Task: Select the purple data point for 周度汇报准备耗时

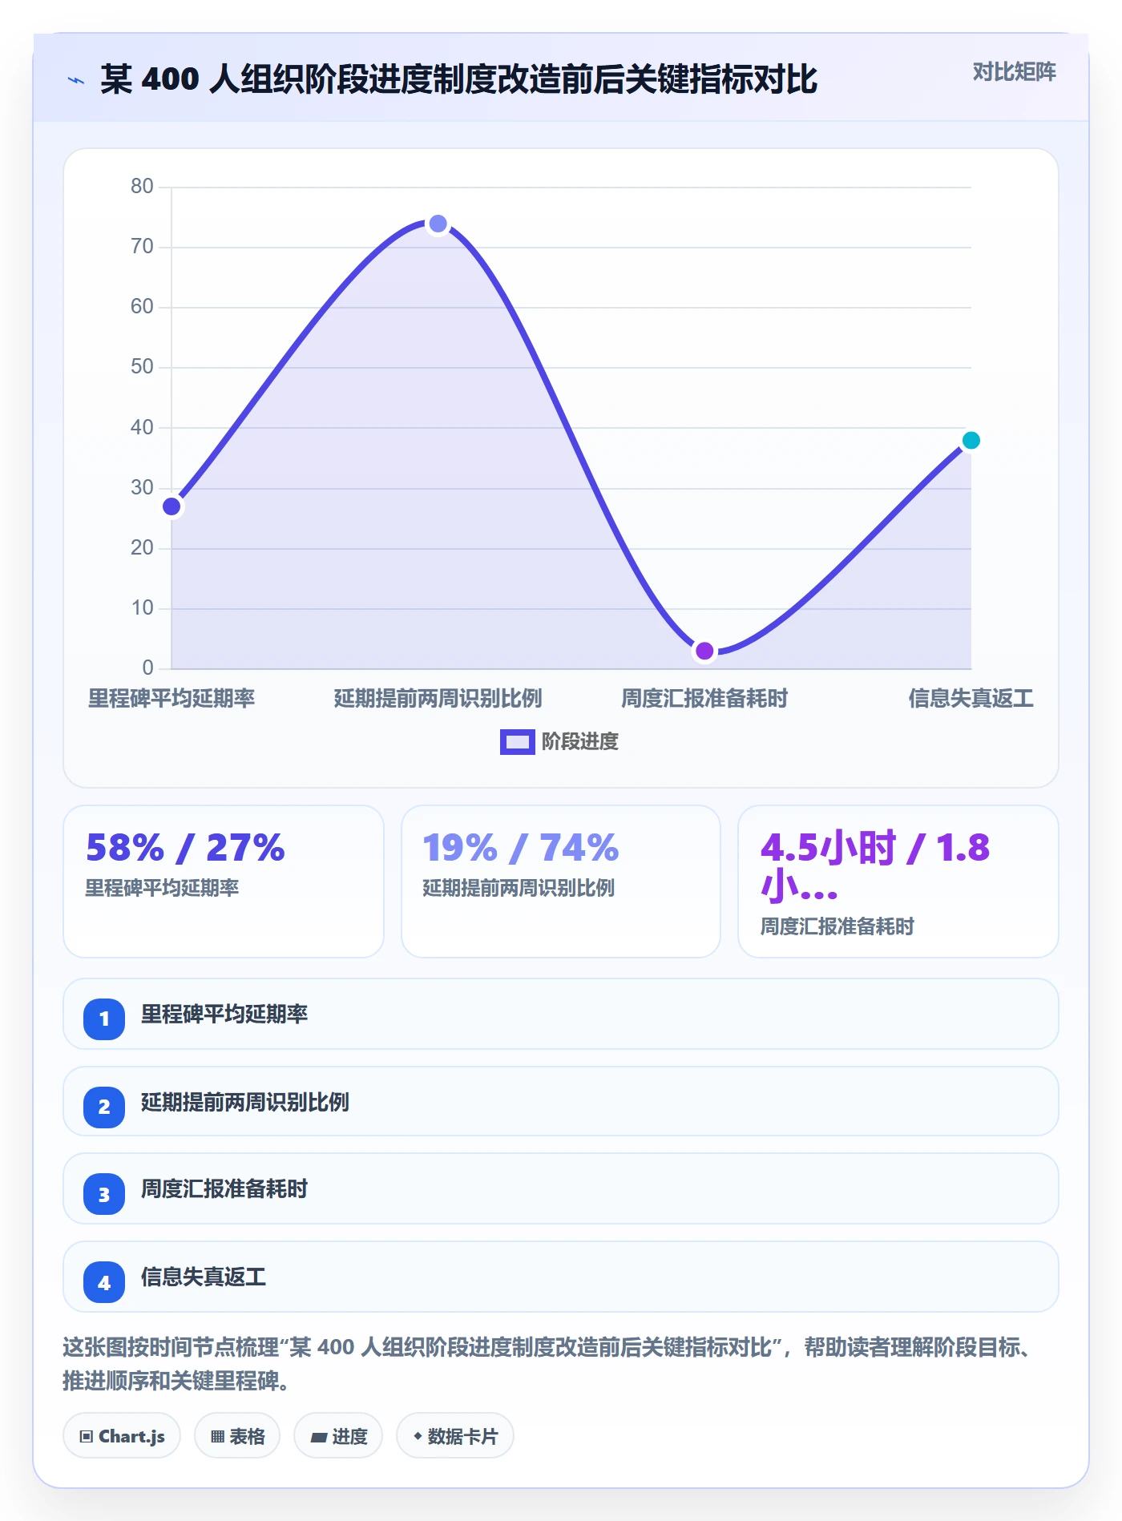Action: (x=704, y=651)
